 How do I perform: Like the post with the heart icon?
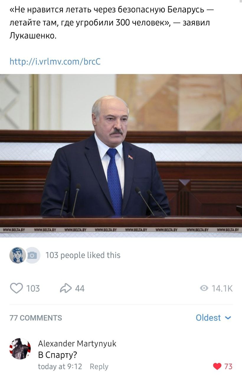17,288
